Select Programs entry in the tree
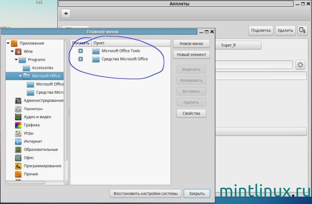 pos(36,60)
